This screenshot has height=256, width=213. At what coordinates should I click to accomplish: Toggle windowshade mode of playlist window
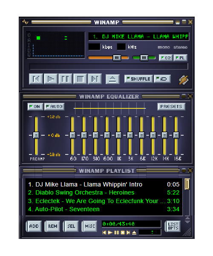[x=184, y=171]
